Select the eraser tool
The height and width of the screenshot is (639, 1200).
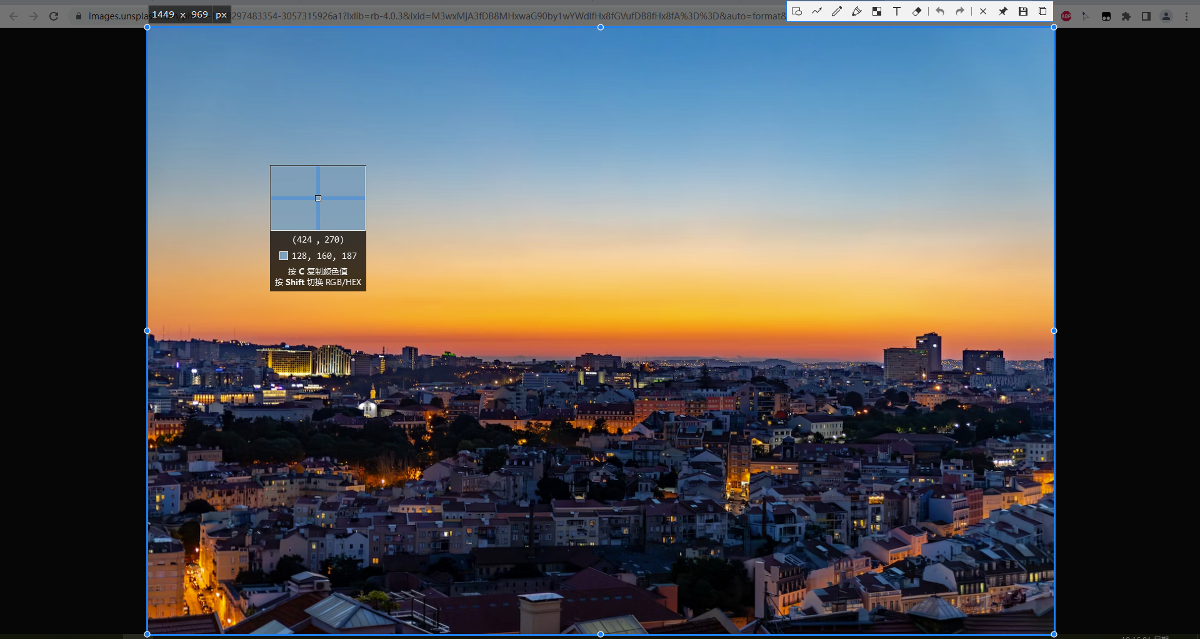click(917, 11)
